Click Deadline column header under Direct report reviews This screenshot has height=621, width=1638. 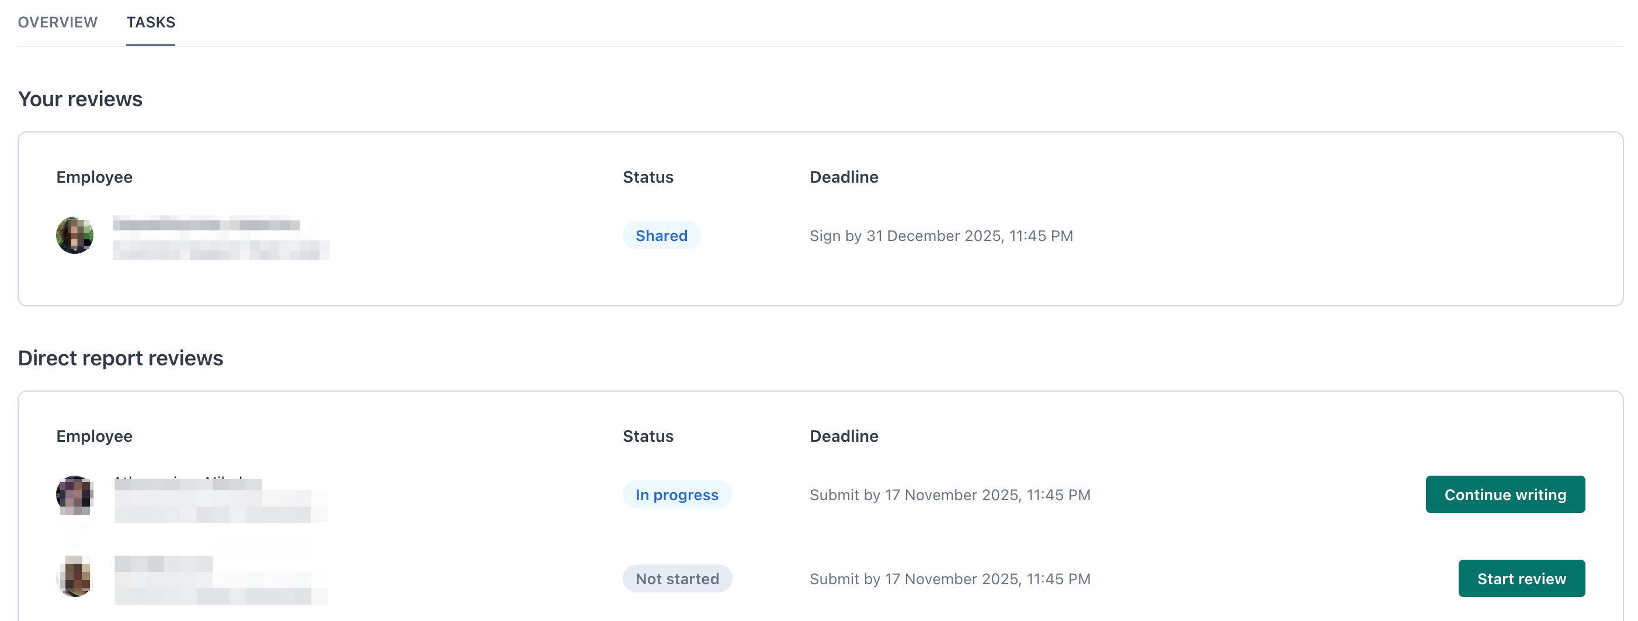coord(843,436)
